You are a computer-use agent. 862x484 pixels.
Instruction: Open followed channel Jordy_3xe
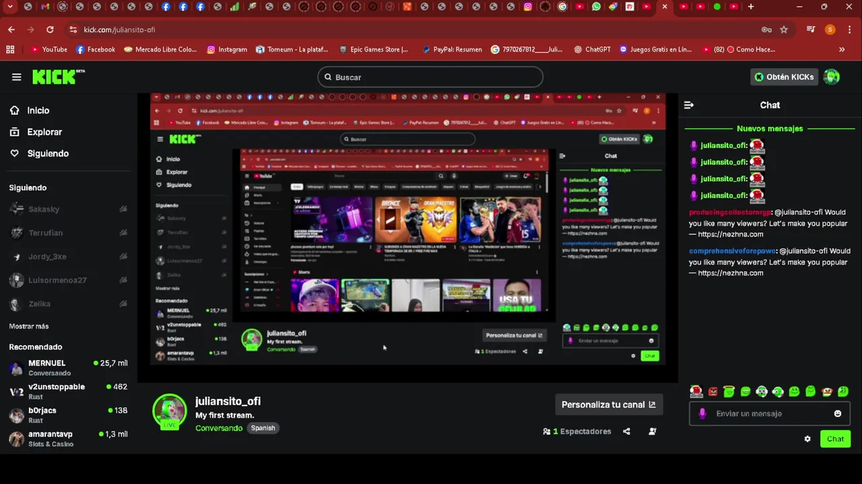tap(69, 256)
